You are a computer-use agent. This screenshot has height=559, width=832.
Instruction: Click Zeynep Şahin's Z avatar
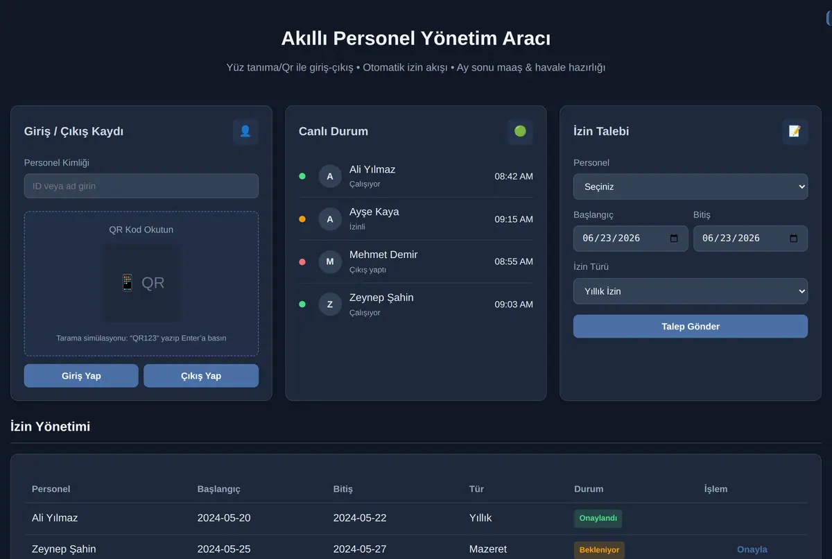[x=330, y=304]
